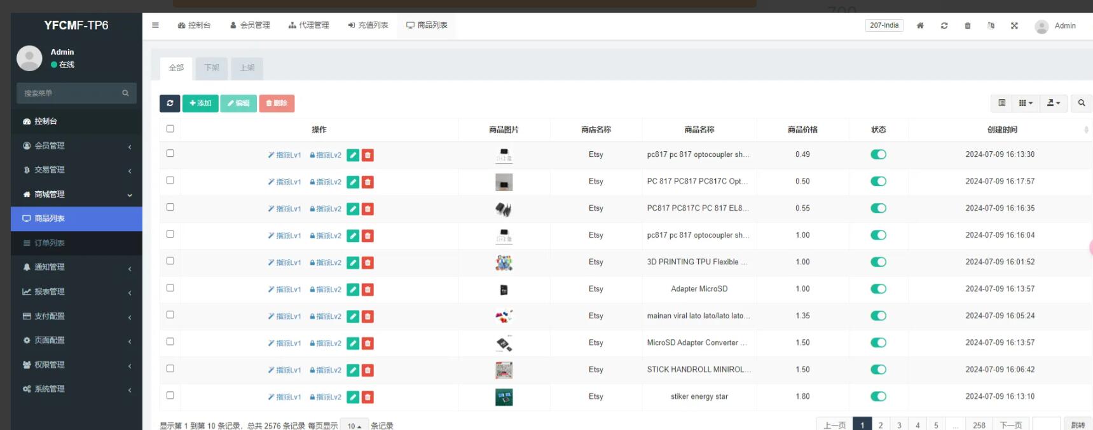This screenshot has width=1093, height=430.
Task: Click the green 添加 button
Action: pos(200,103)
